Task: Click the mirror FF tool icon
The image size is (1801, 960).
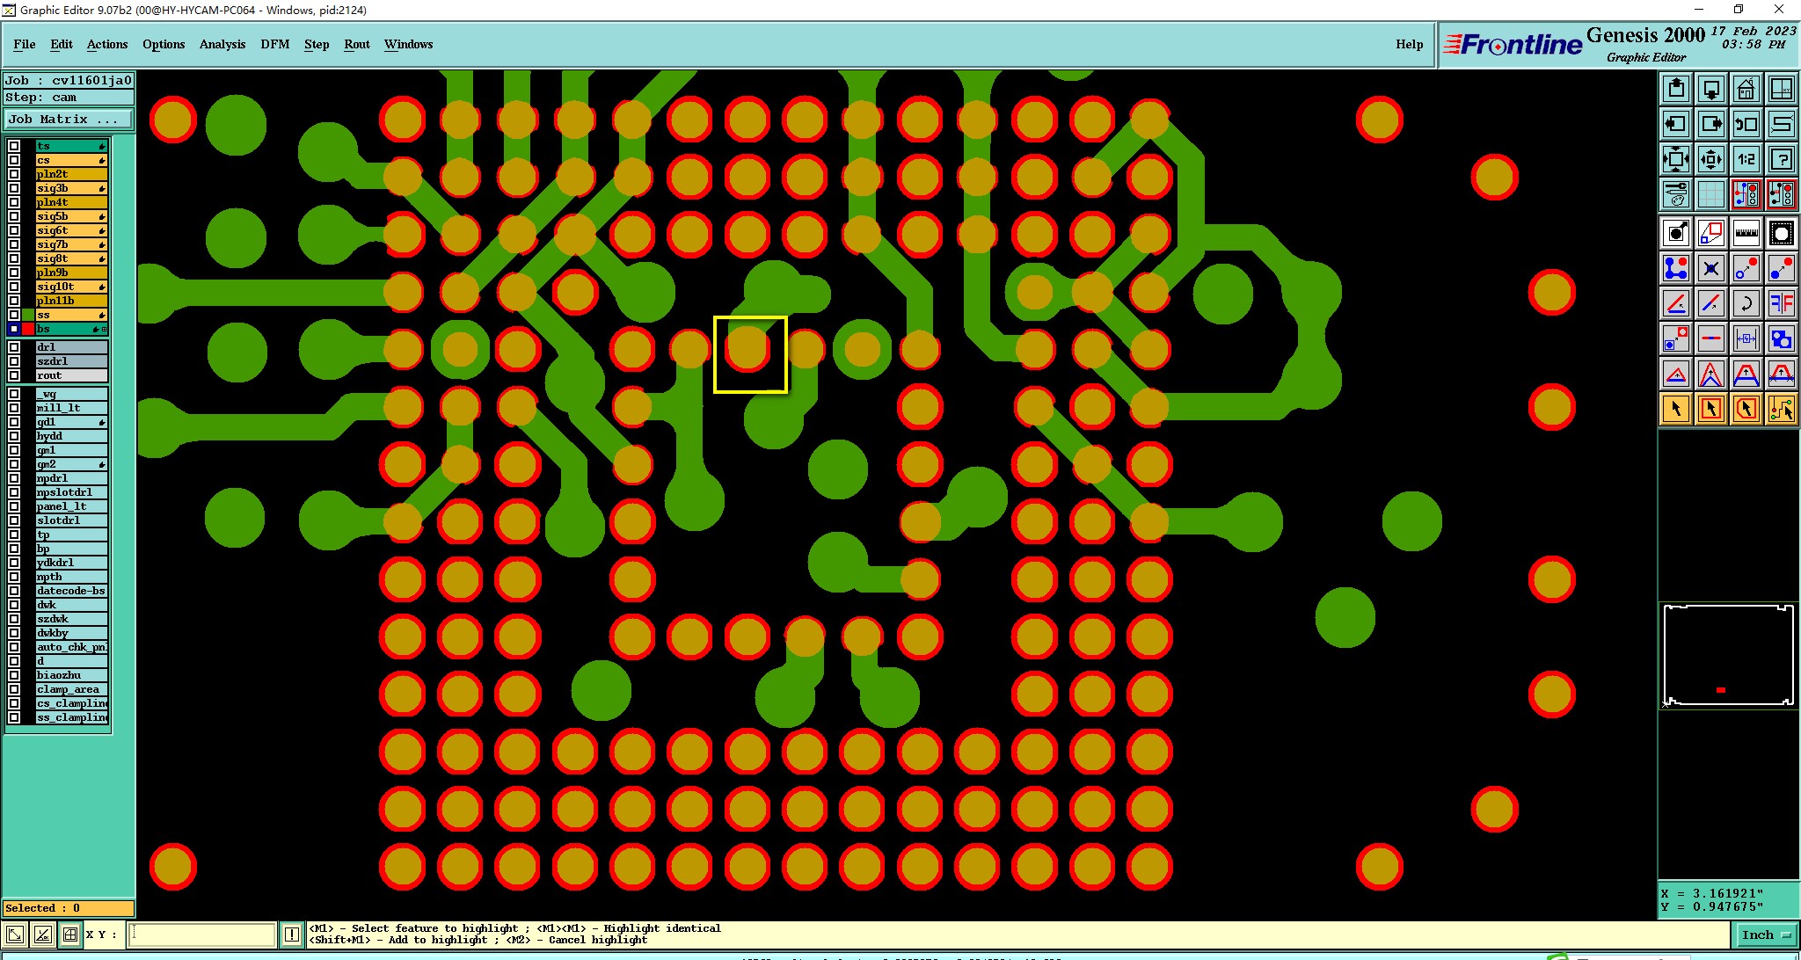Action: click(1781, 304)
